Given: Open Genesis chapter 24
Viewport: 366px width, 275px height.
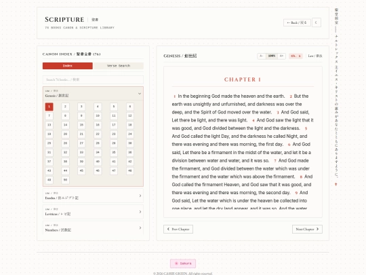Looking at the screenshot, I should [130, 134].
